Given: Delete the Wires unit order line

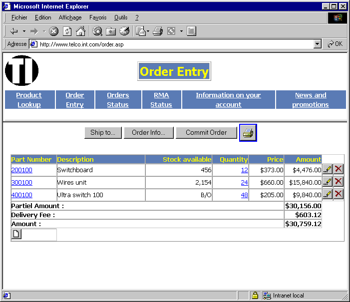Looking at the screenshot, I should pyautogui.click(x=339, y=182).
